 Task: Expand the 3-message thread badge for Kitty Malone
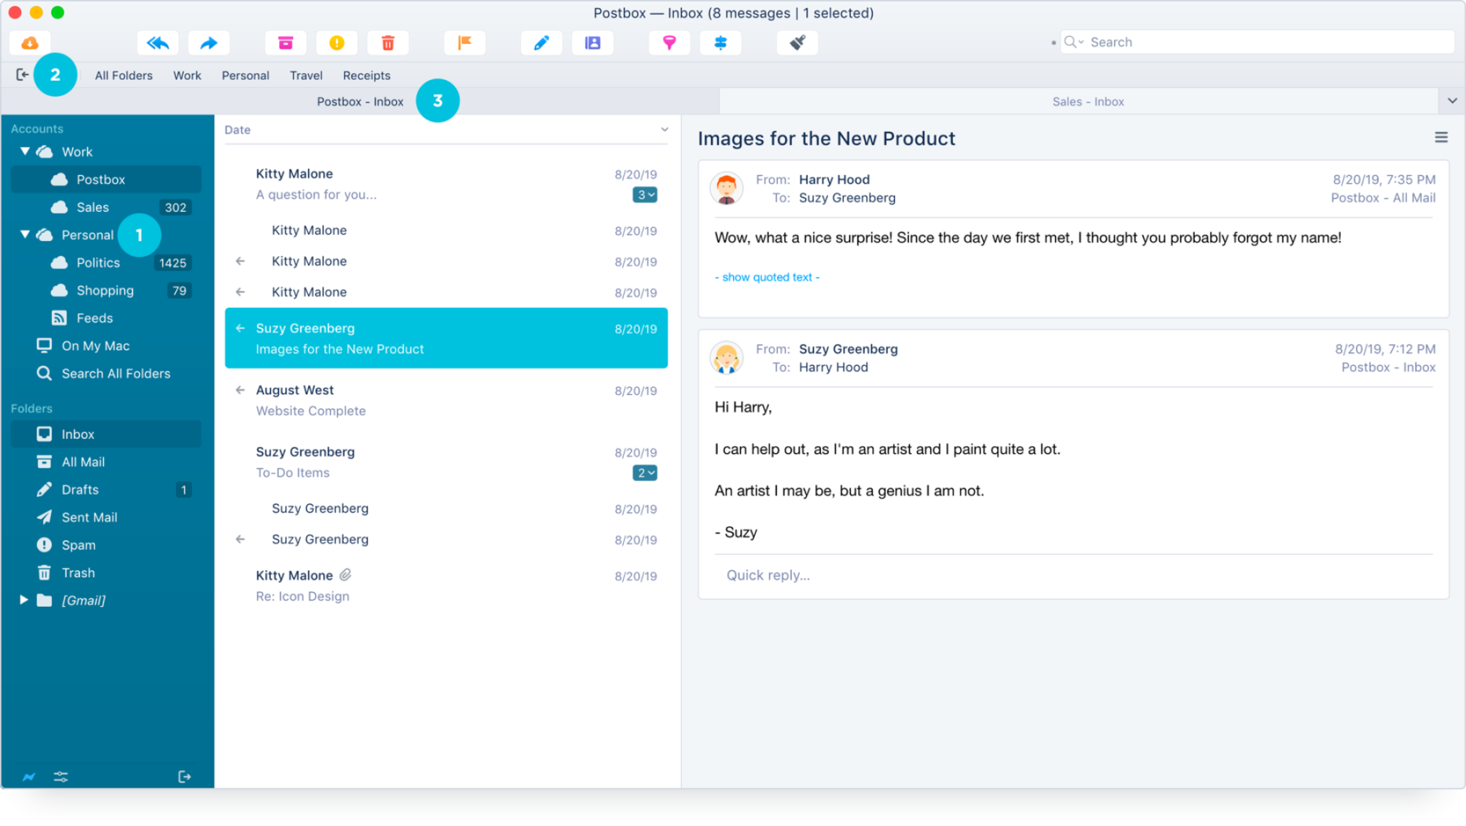(x=644, y=195)
